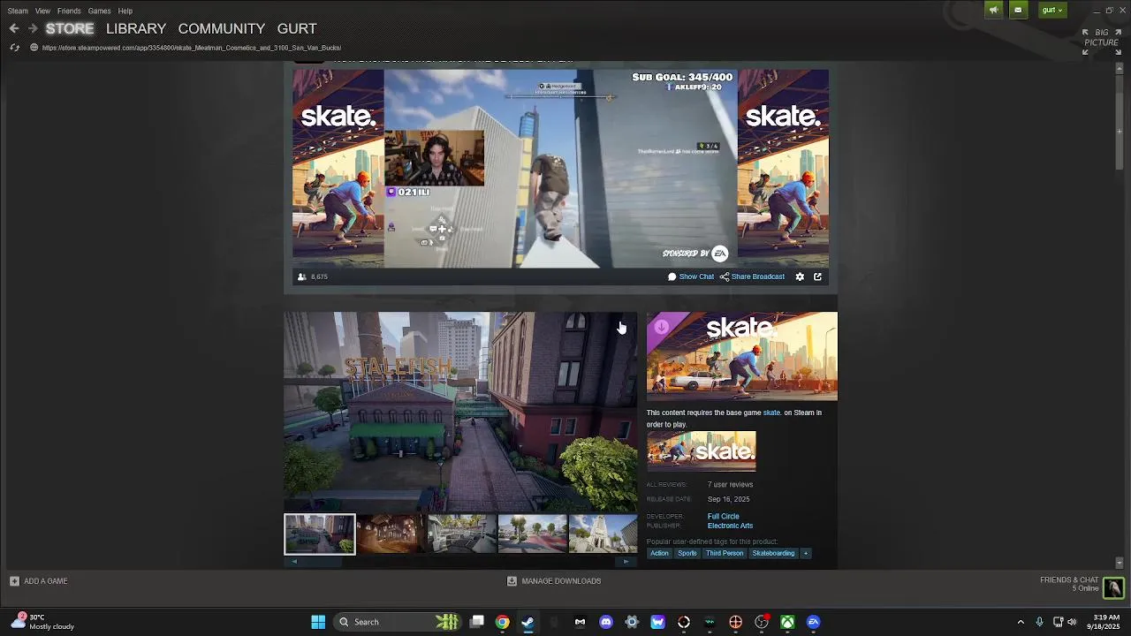Open the Steam menu
The image size is (1131, 636).
click(18, 11)
